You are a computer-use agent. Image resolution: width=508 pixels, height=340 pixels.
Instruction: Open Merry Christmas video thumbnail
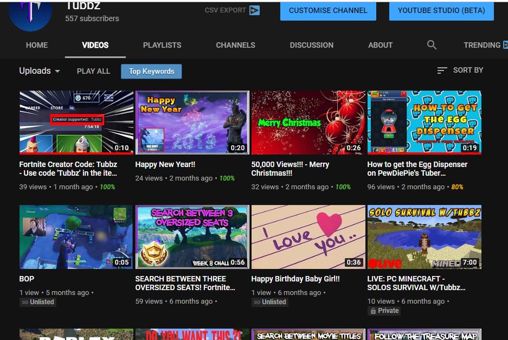(308, 122)
